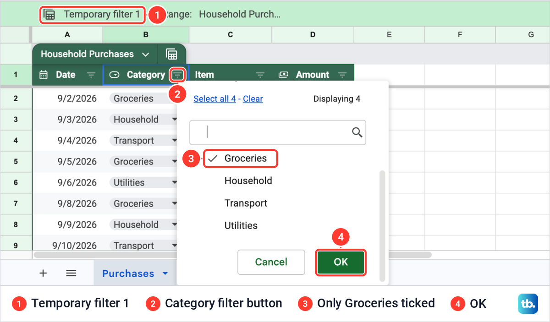Image resolution: width=550 pixels, height=322 pixels.
Task: Click the Cancel button
Action: [271, 262]
